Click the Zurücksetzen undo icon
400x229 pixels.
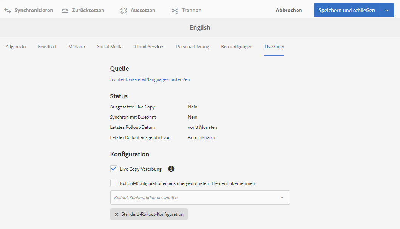pos(65,11)
